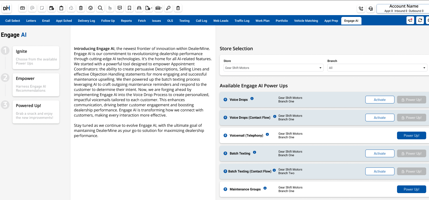Open the Store dropdown Gear Shift Motors
The width and height of the screenshot is (429, 200).
click(x=273, y=68)
